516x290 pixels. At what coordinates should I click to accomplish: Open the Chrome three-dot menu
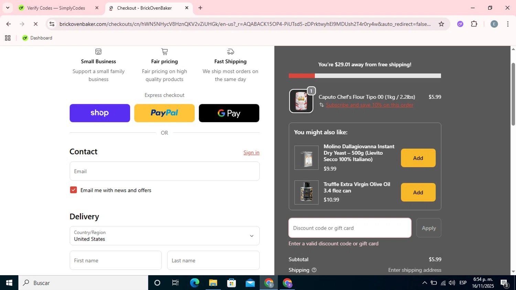pos(508,24)
